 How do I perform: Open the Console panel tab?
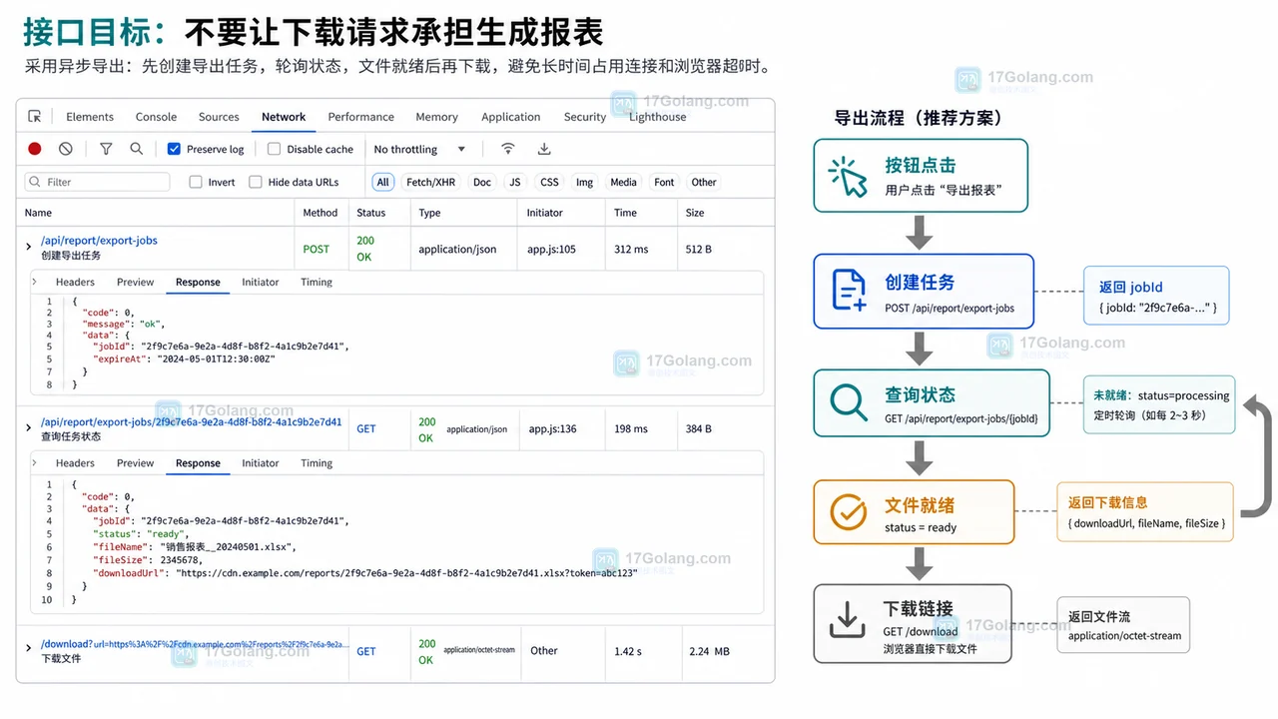pyautogui.click(x=156, y=117)
